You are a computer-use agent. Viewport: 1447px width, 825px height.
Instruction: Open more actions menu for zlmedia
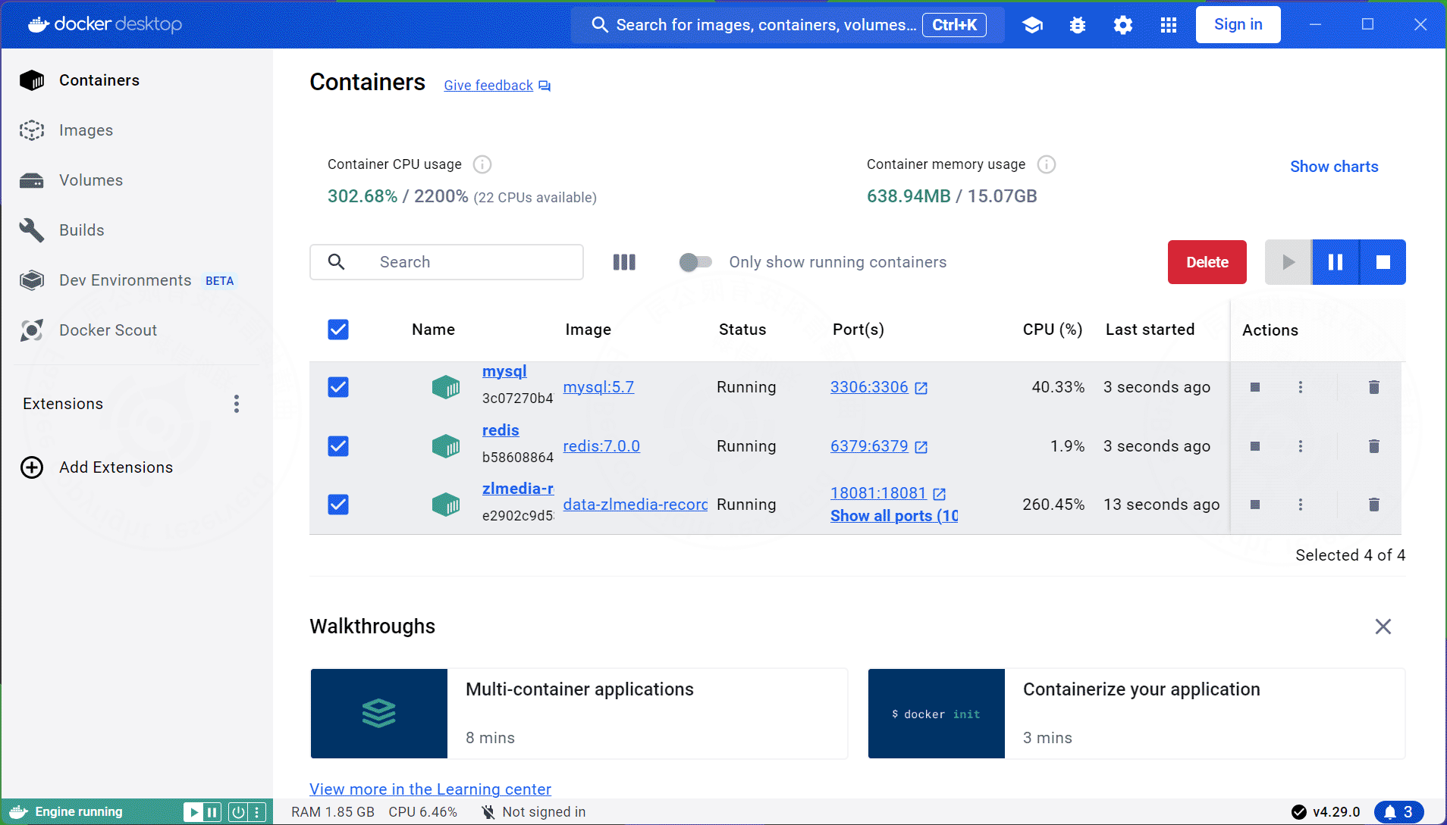[1301, 505]
